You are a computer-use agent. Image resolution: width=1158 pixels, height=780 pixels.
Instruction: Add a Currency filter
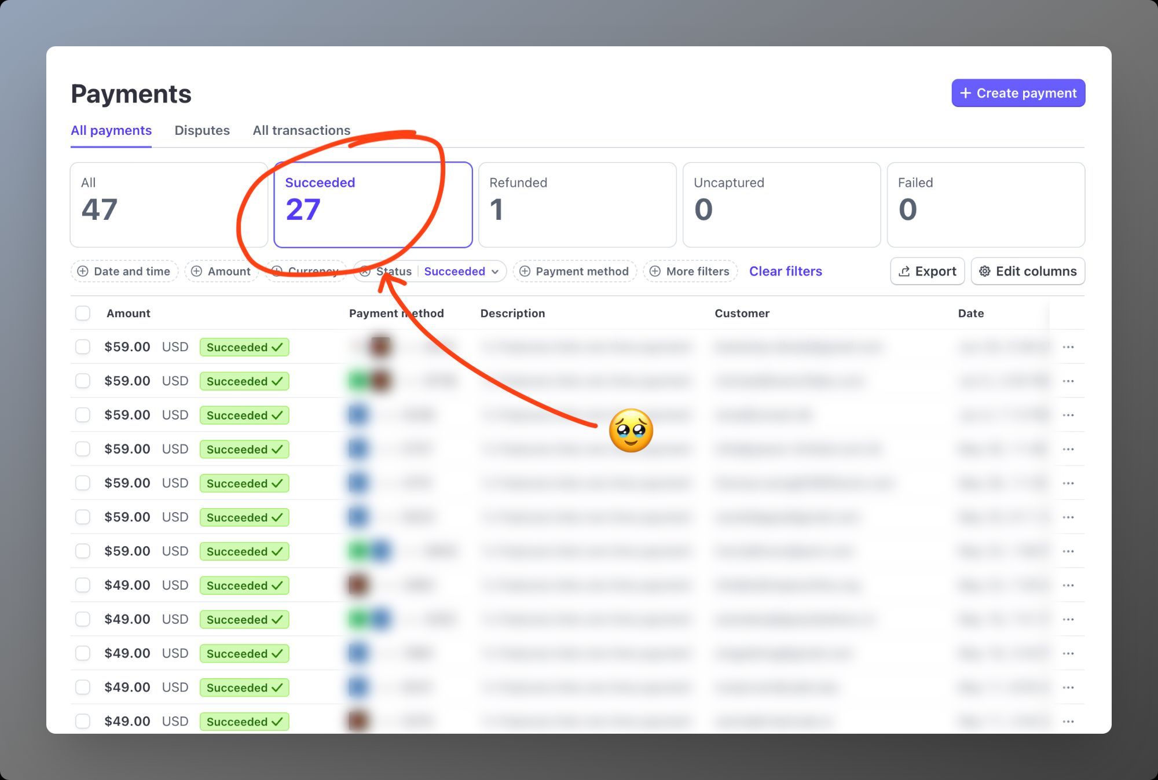[x=306, y=271]
